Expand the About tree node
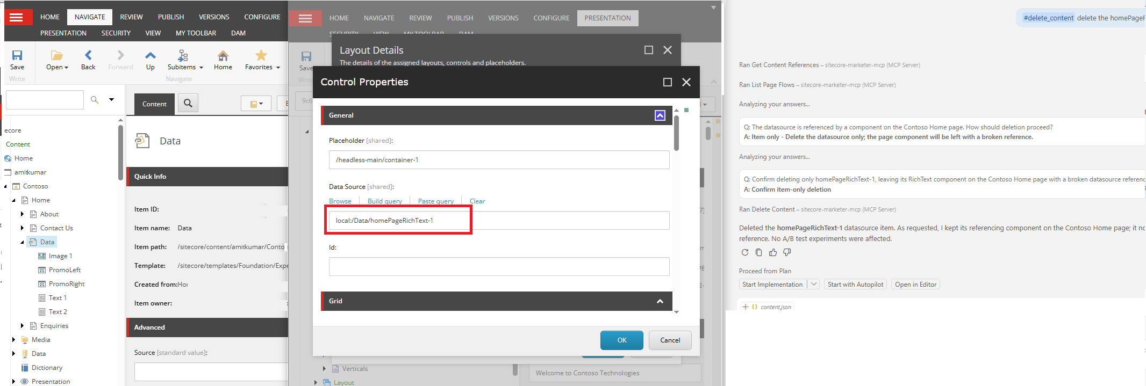Image resolution: width=1146 pixels, height=386 pixels. coord(22,214)
